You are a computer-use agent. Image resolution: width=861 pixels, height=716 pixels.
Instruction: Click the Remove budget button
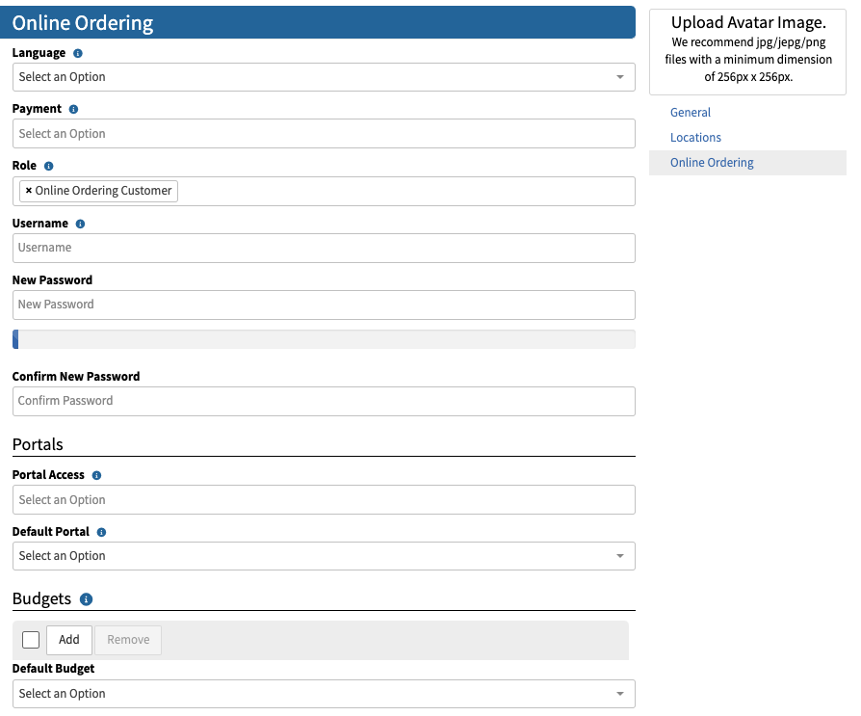(x=128, y=640)
